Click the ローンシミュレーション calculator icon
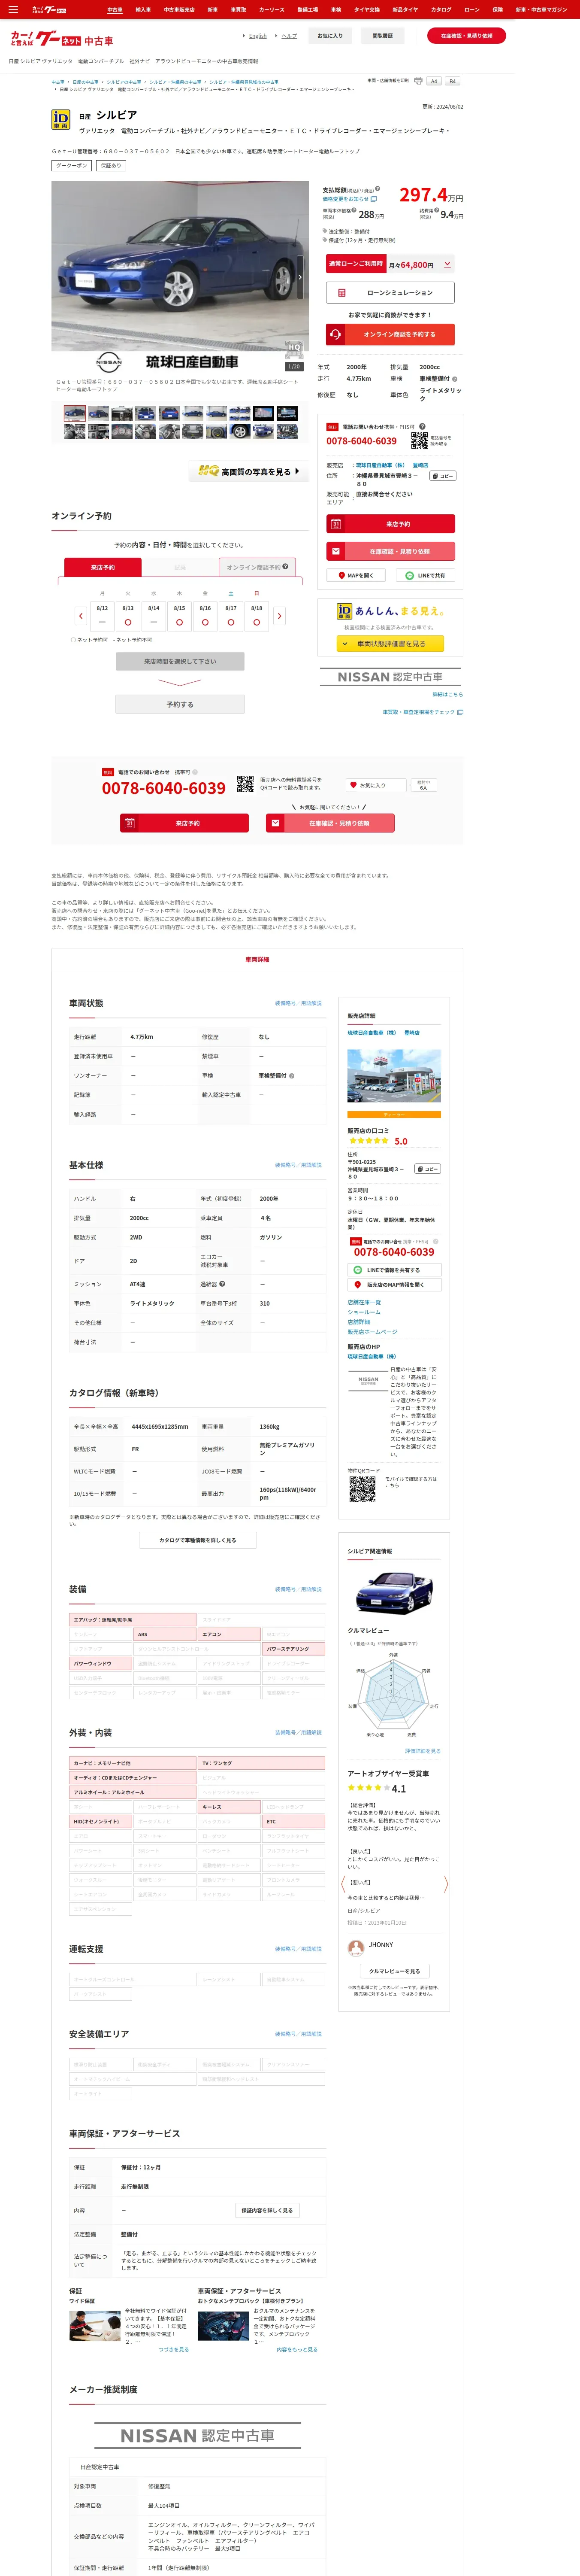This screenshot has height=2576, width=580. [x=341, y=293]
